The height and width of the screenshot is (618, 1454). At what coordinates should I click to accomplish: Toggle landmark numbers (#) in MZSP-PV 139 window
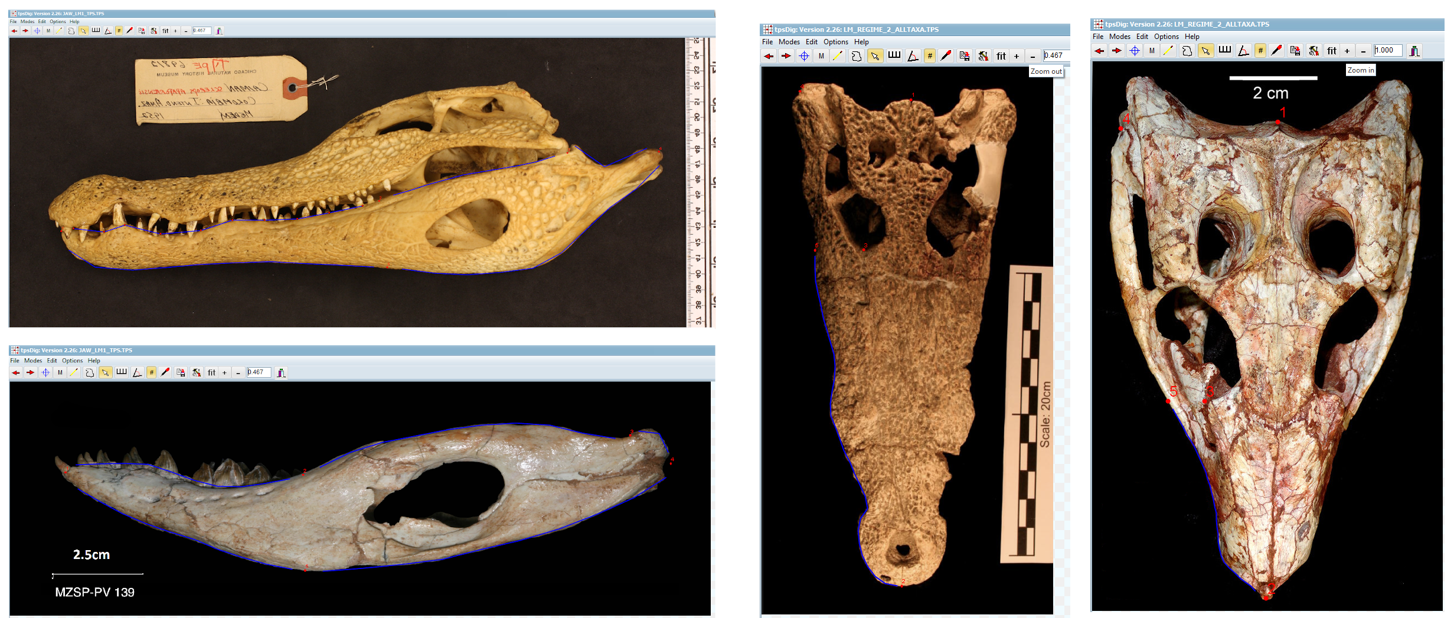pyautogui.click(x=152, y=372)
